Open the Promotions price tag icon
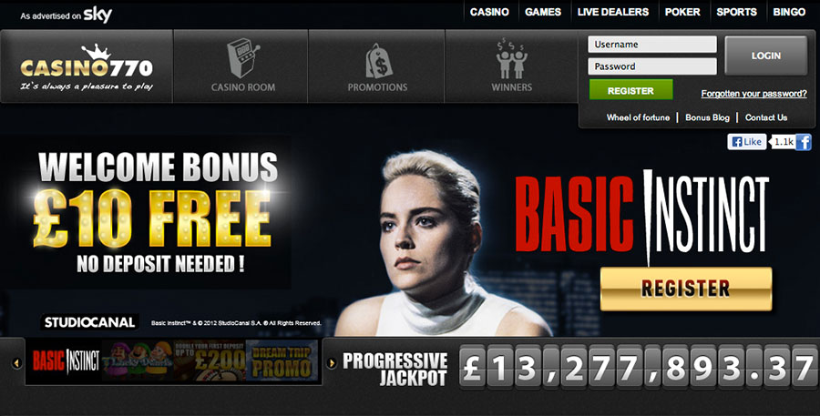The width and height of the screenshot is (820, 416). (378, 61)
